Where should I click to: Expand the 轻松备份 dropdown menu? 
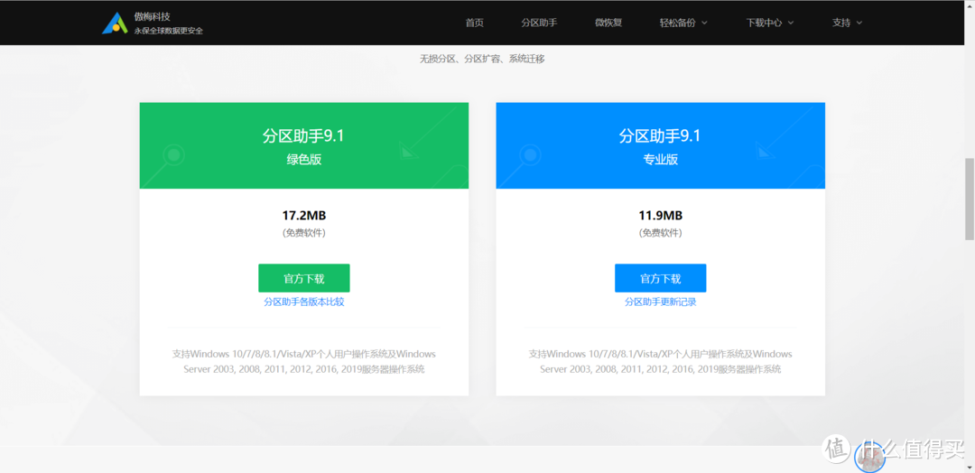click(x=683, y=23)
